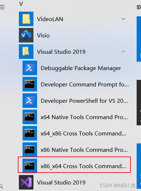The width and height of the screenshot is (141, 191).
Task: Click the Debuggable Package Manager PowerShell icon
Action: coord(30,68)
